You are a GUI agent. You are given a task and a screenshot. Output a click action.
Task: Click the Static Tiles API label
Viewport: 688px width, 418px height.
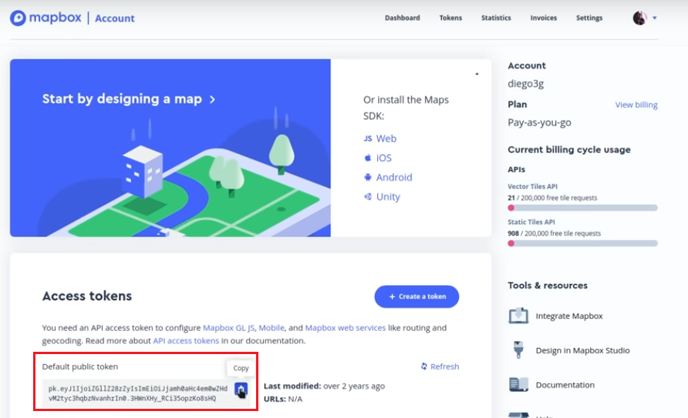coord(531,222)
